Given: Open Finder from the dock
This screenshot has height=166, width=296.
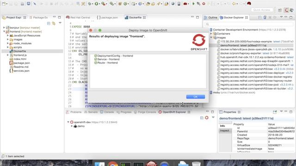Looking at the screenshot, I should point(99,164).
